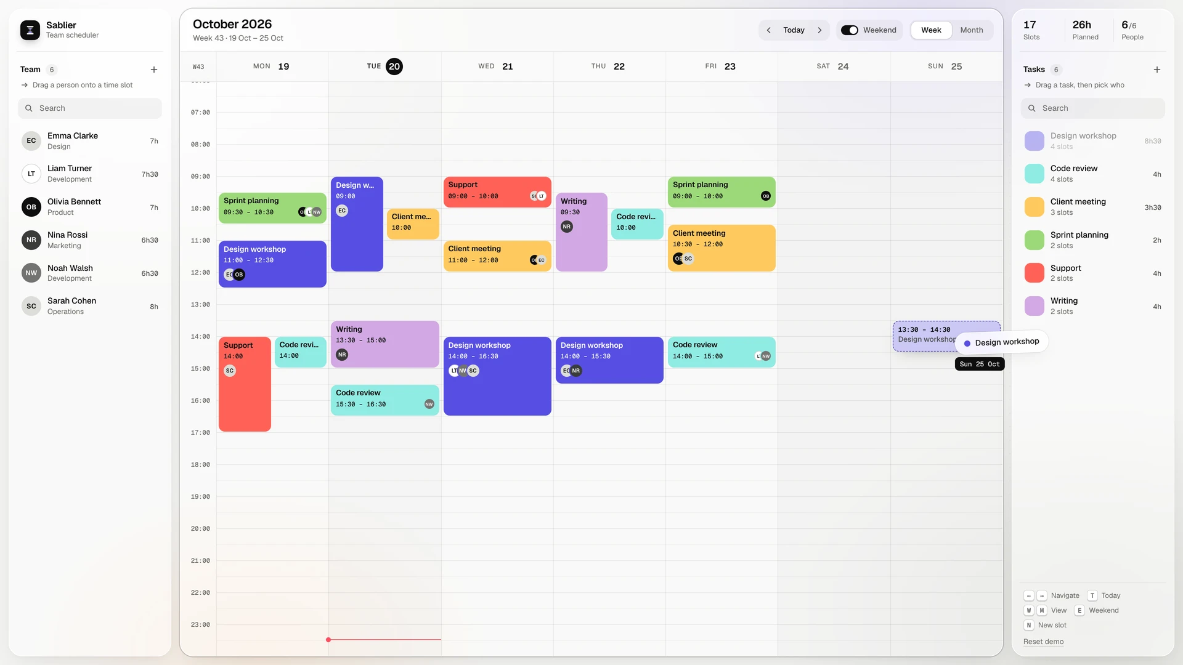Go to previous week with left chevron
Viewport: 1183px width, 665px height.
click(x=768, y=30)
